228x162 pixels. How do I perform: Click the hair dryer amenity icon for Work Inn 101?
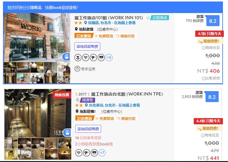point(93,58)
